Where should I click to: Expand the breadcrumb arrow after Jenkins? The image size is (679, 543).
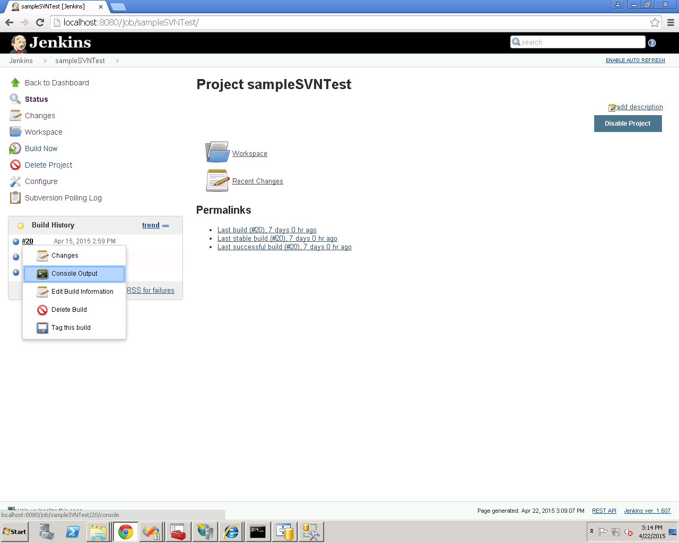tap(45, 61)
